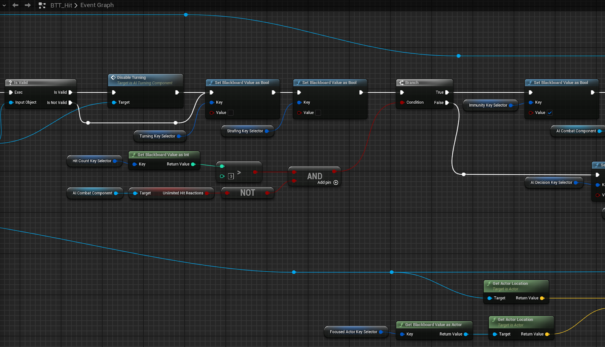The image size is (605, 347).
Task: Uncheck Value on the Immunity Set Blackboard Bool
Action: point(550,113)
